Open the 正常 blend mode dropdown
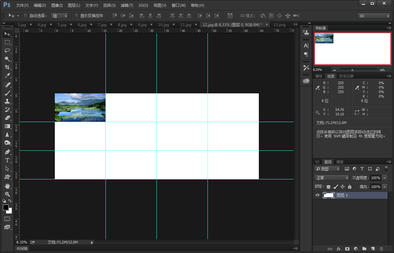 [x=332, y=178]
